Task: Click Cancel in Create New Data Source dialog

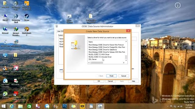Action: [x=124, y=76]
